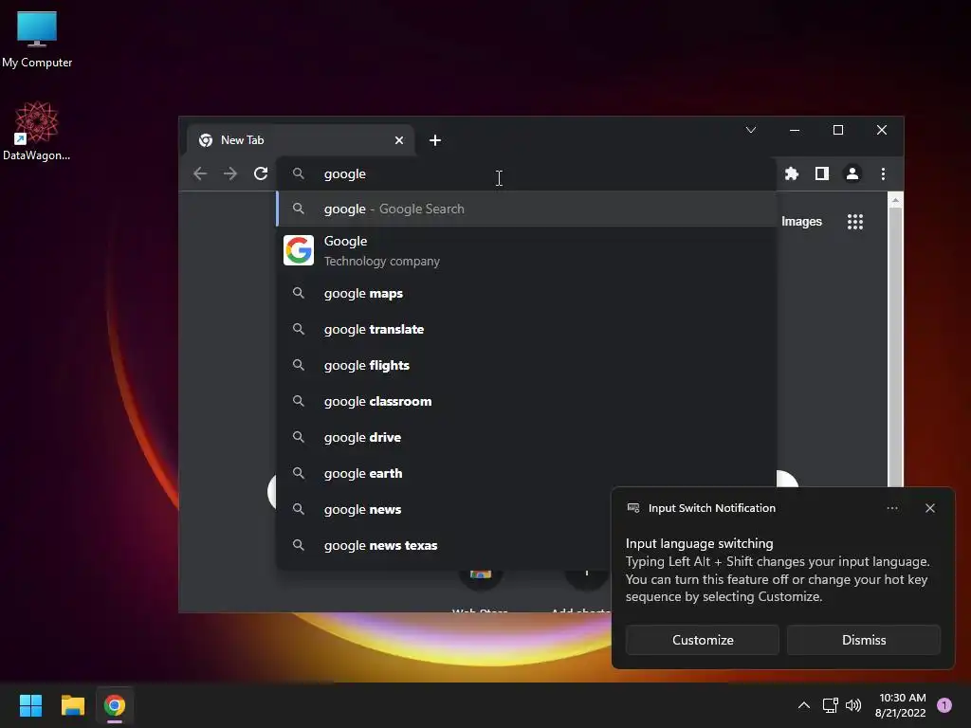
Task: Choose the 'google drive' suggestion
Action: click(x=526, y=437)
